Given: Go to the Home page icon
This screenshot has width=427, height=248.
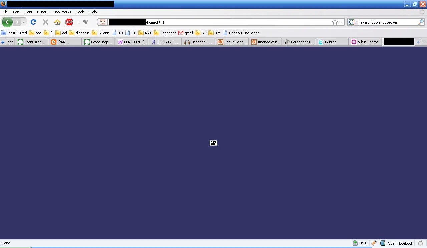Looking at the screenshot, I should (57, 22).
